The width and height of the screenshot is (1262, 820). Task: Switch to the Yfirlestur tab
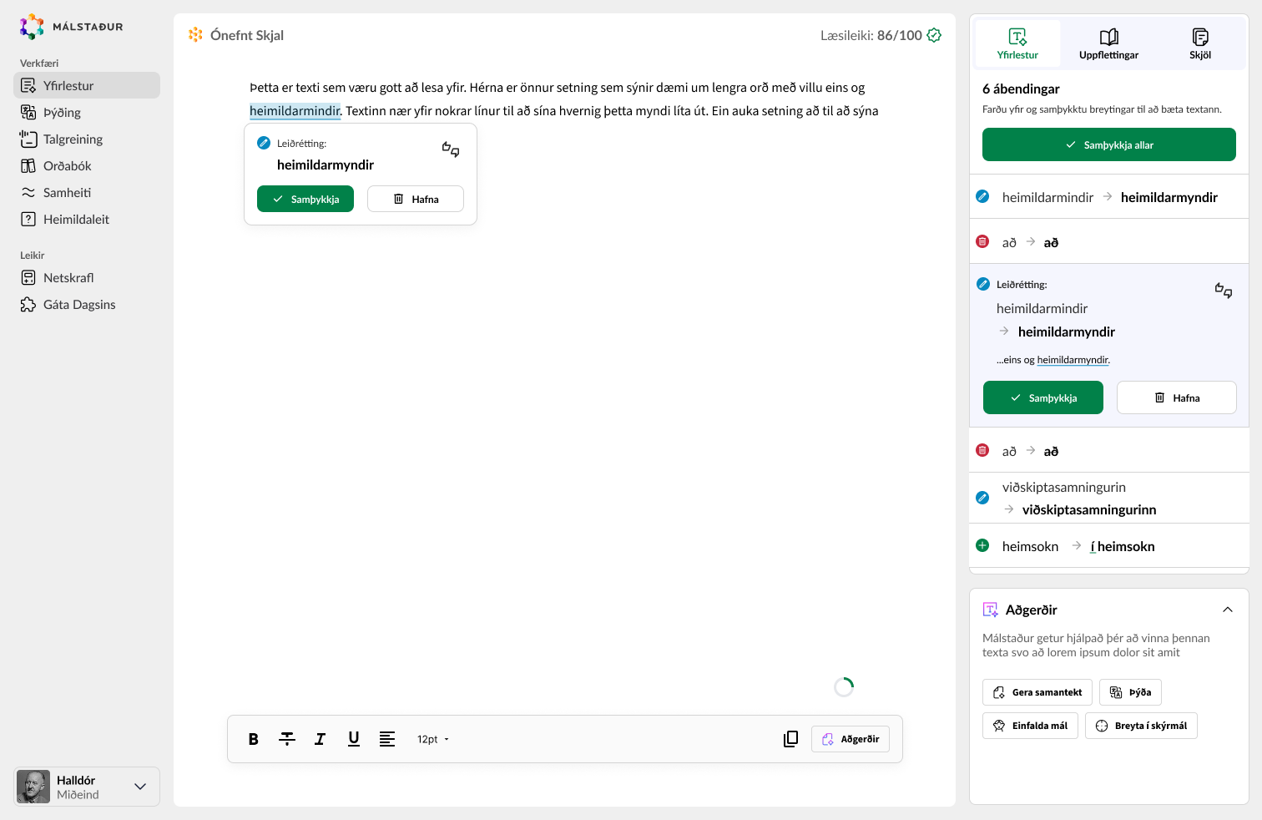[x=1017, y=43]
